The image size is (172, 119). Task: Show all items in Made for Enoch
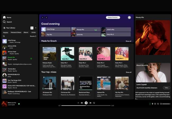click(x=128, y=41)
